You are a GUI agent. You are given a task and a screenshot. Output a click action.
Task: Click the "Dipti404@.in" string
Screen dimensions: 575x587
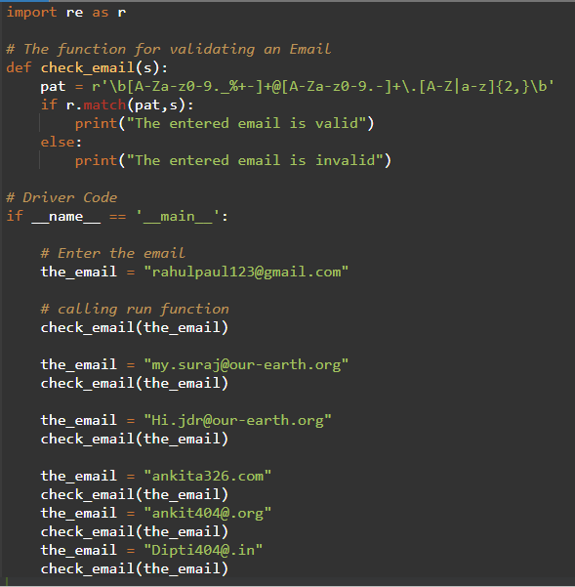(x=203, y=550)
